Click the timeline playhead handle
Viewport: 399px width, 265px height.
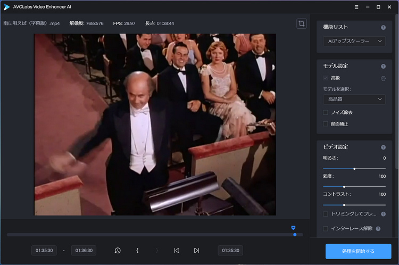tap(295, 235)
